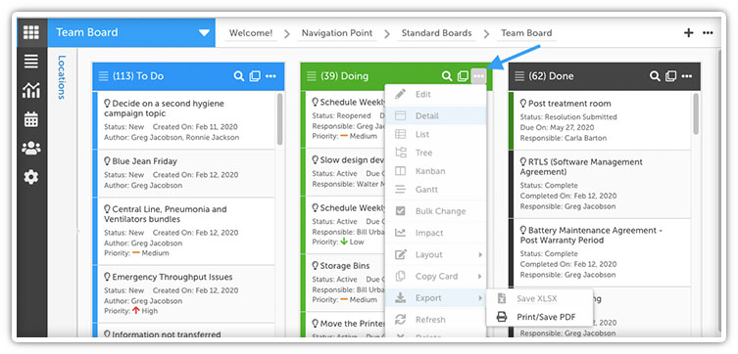Viewport: 738px width, 354px height.
Task: Expand the Copy Card submenu arrow
Action: point(480,277)
